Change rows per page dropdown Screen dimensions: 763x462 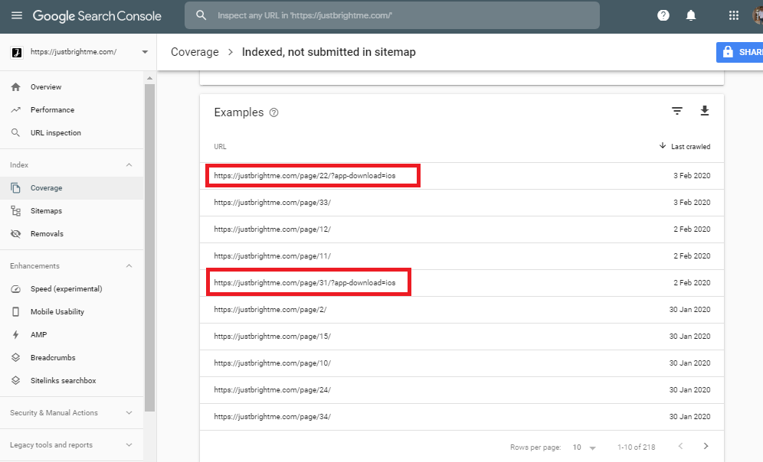pyautogui.click(x=585, y=447)
